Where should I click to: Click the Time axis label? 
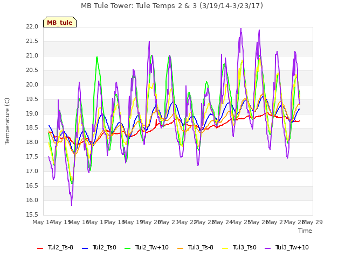305,231
